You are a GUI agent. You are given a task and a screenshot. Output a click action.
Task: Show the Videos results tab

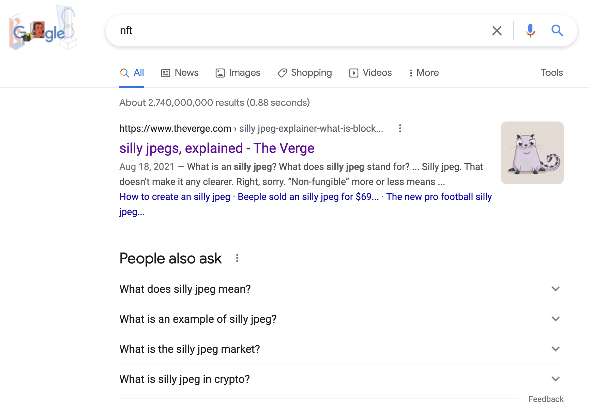(371, 73)
